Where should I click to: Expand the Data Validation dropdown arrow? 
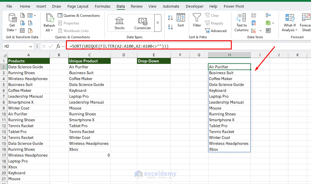coord(260,31)
